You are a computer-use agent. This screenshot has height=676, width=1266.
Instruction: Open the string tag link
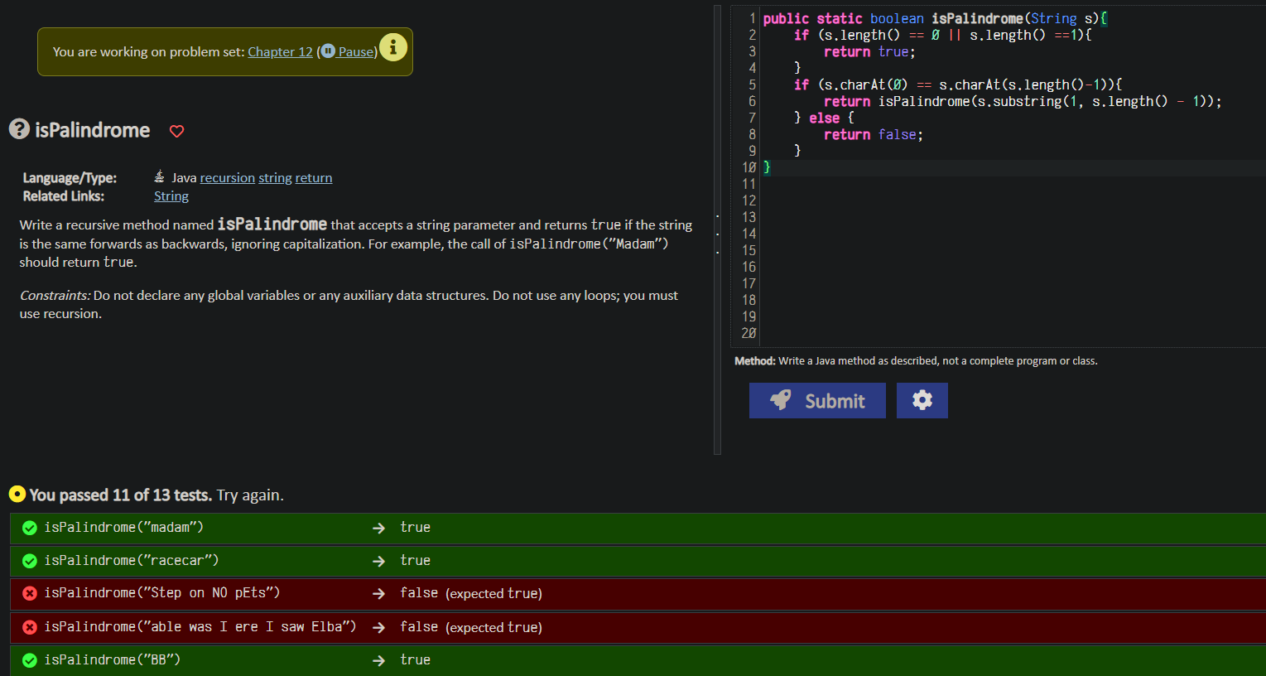(274, 177)
